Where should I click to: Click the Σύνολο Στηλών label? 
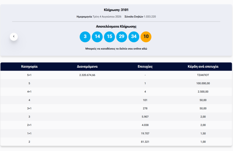click(x=134, y=17)
